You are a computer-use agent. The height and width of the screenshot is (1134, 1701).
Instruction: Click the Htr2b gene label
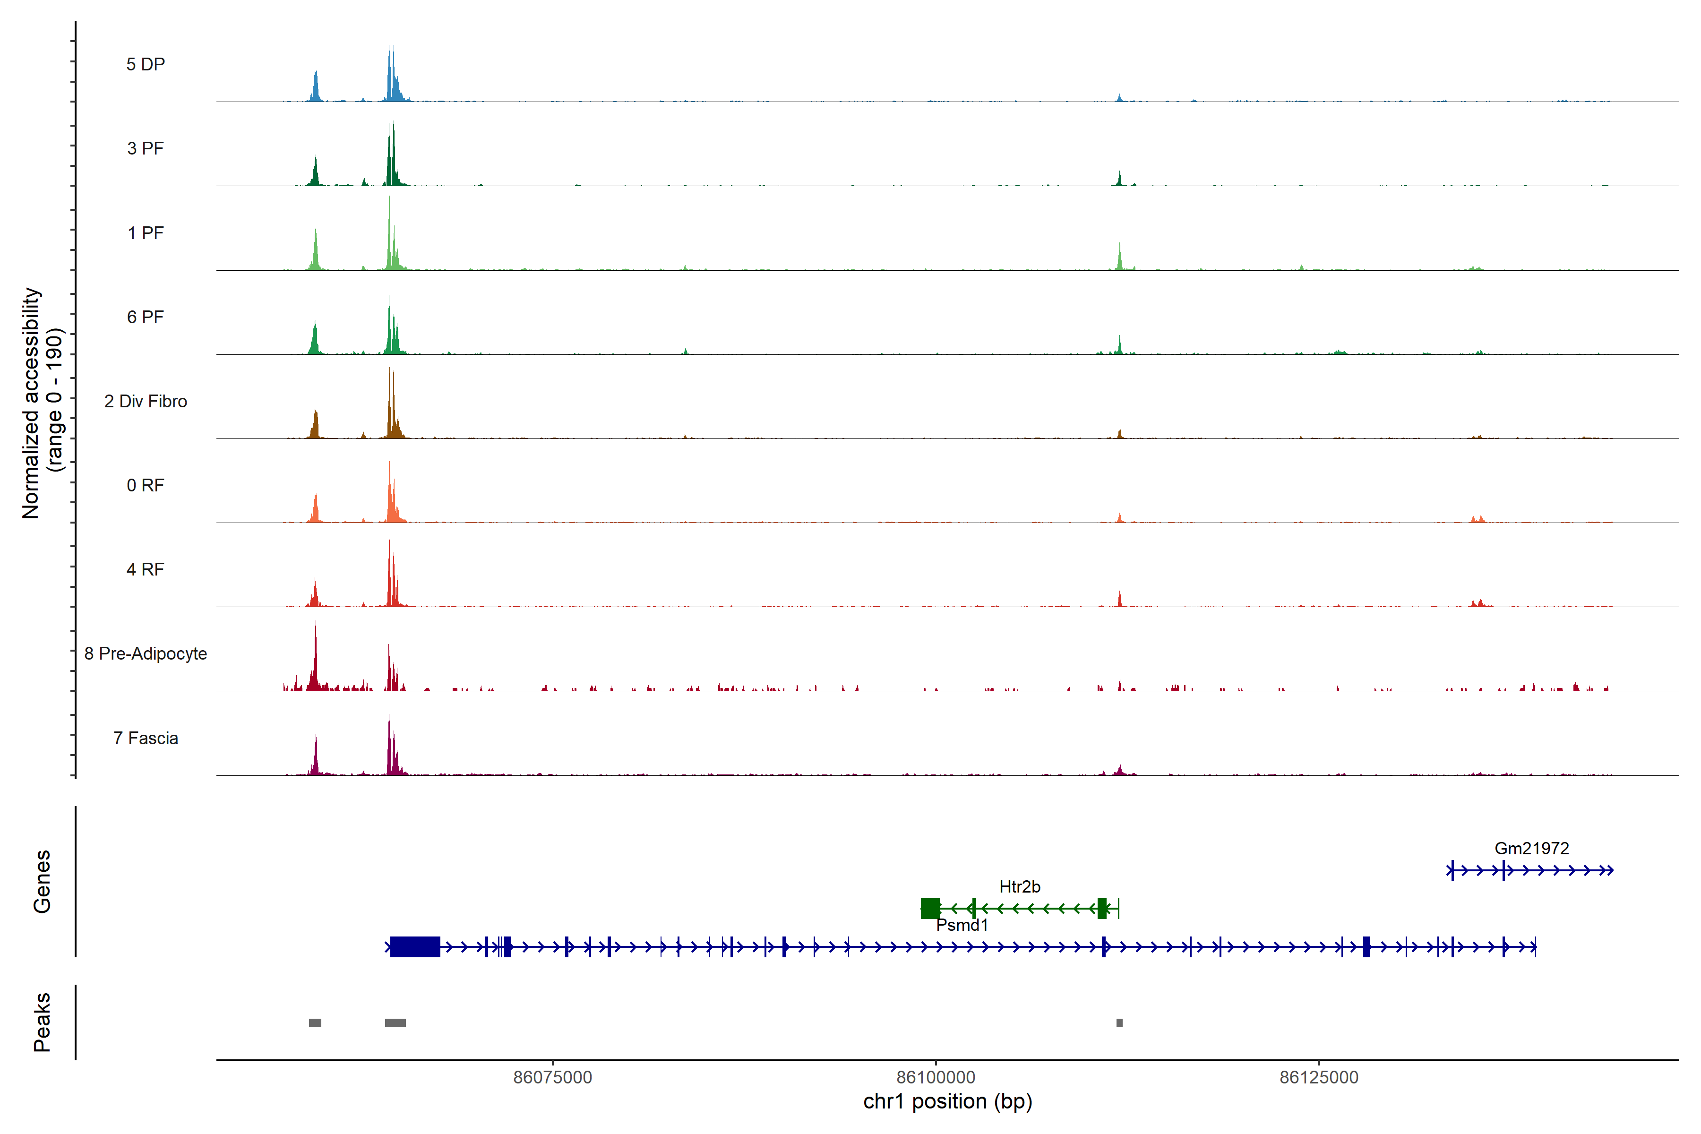[x=1020, y=887]
